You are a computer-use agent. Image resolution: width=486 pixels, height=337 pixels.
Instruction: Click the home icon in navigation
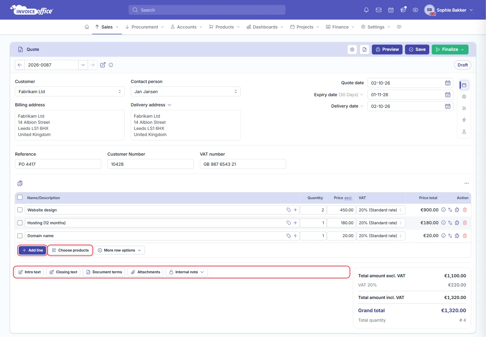click(x=87, y=27)
